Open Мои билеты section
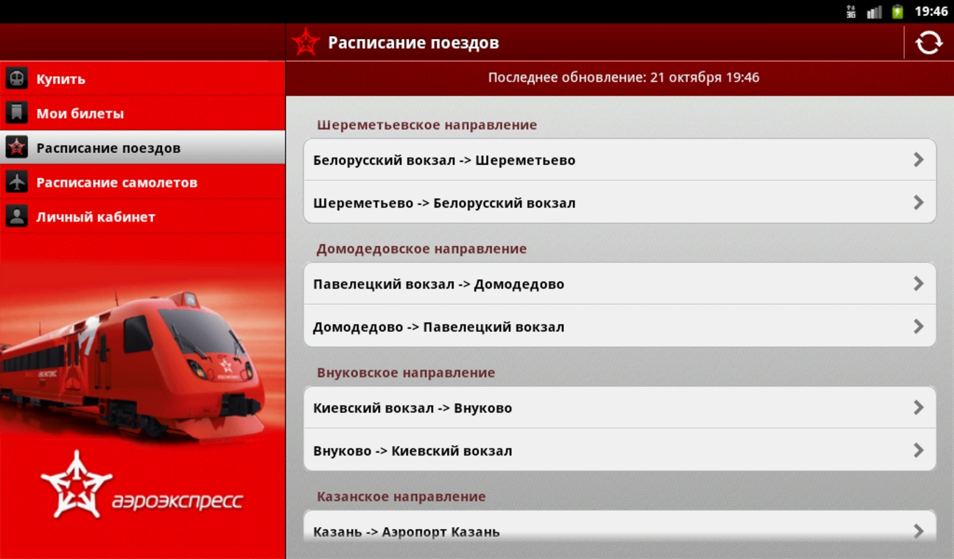Viewport: 954px width, 559px height. (143, 112)
